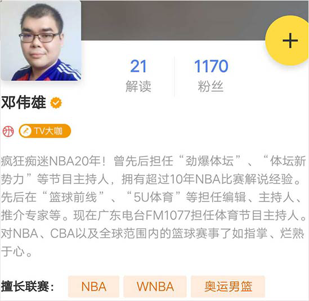Click the number 21 count
Screen dimensions: 309x301
tap(138, 66)
